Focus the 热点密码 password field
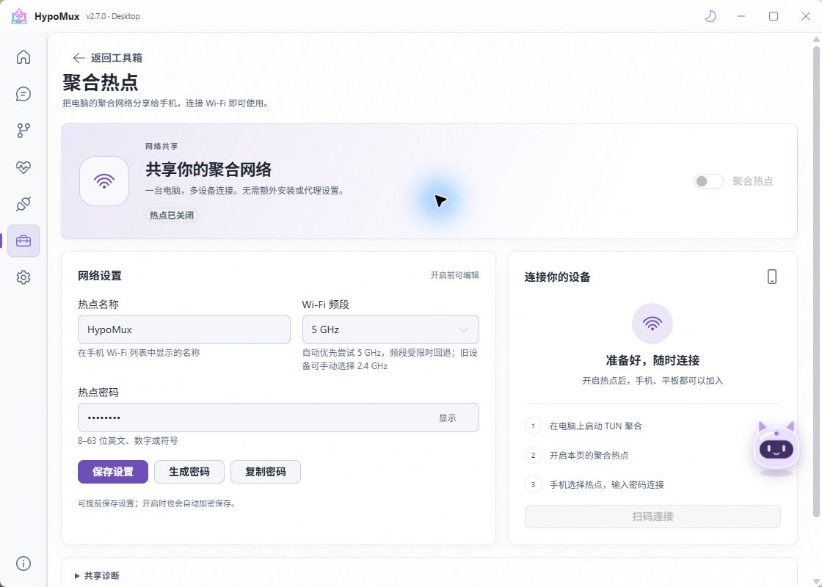 (278, 418)
